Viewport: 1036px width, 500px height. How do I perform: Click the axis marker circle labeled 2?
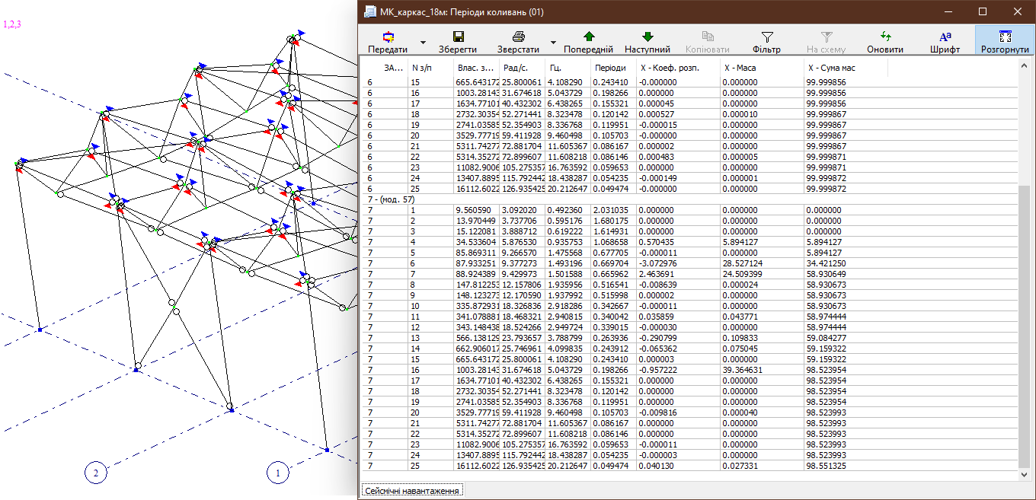point(96,473)
